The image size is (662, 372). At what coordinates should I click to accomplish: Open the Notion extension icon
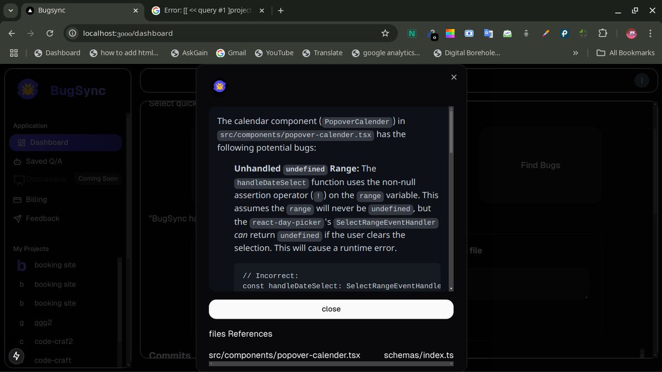tap(412, 34)
